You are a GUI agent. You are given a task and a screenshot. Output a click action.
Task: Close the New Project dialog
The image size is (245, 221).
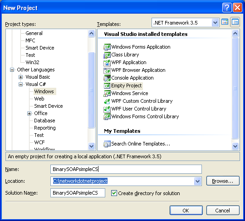tap(237, 7)
